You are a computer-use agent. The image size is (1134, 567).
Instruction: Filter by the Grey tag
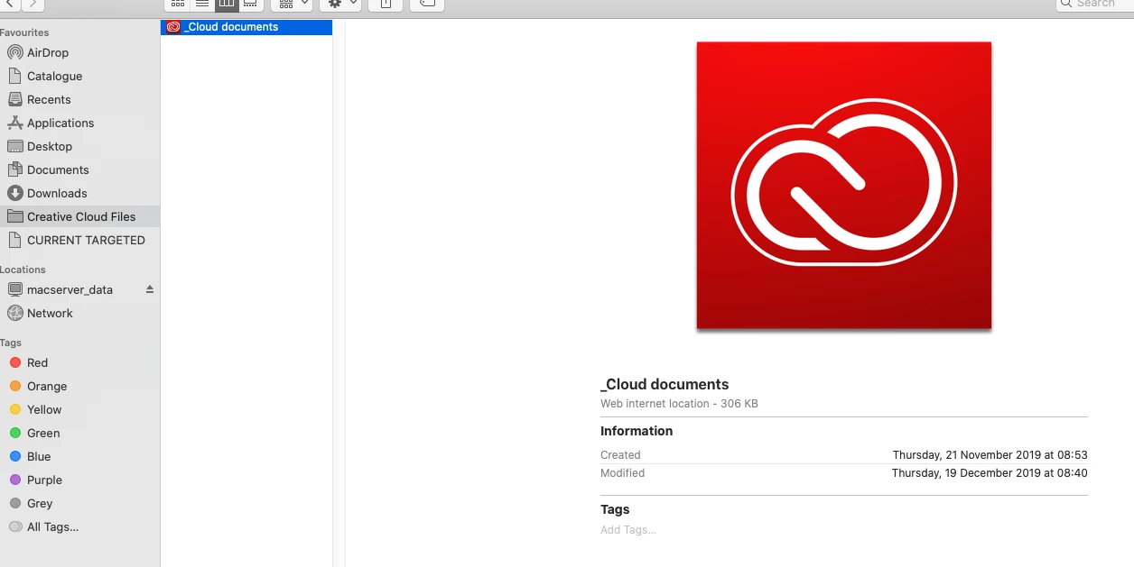(x=79, y=503)
